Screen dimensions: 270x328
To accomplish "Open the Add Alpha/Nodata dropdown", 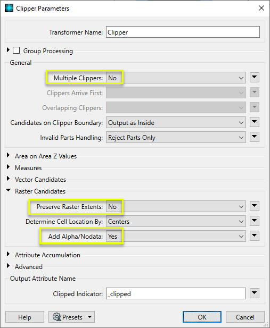I will [x=176, y=236].
